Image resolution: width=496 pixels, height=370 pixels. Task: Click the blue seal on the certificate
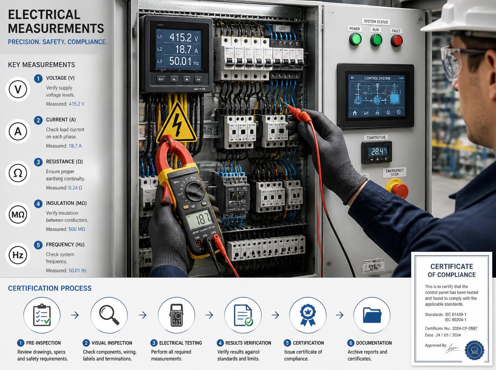coord(475,350)
